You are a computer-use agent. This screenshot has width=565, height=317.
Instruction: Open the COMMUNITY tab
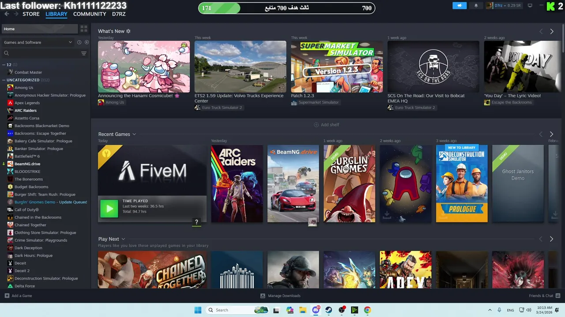90,14
